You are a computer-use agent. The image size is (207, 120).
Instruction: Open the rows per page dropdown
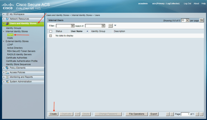pyautogui.click(x=187, y=20)
